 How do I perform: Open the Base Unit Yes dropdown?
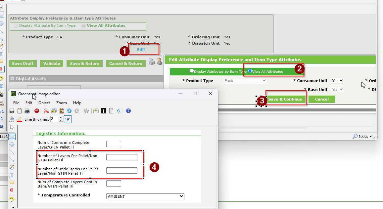(x=337, y=90)
